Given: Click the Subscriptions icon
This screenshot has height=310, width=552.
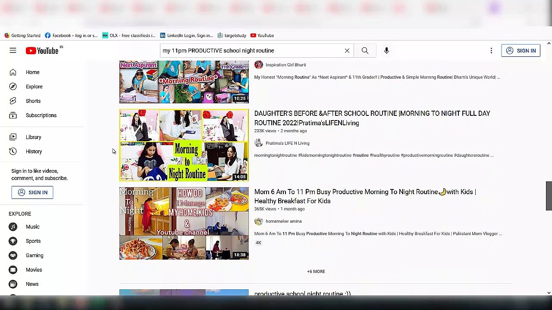Looking at the screenshot, I should click(x=13, y=115).
